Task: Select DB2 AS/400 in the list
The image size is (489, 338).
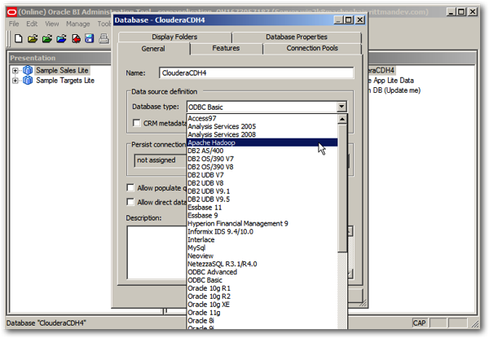Action: point(262,151)
